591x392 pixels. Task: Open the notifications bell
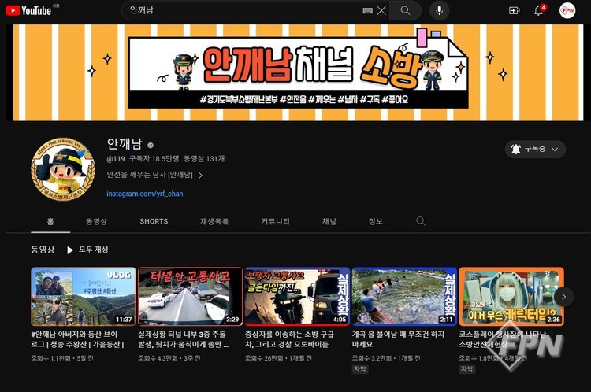539,10
